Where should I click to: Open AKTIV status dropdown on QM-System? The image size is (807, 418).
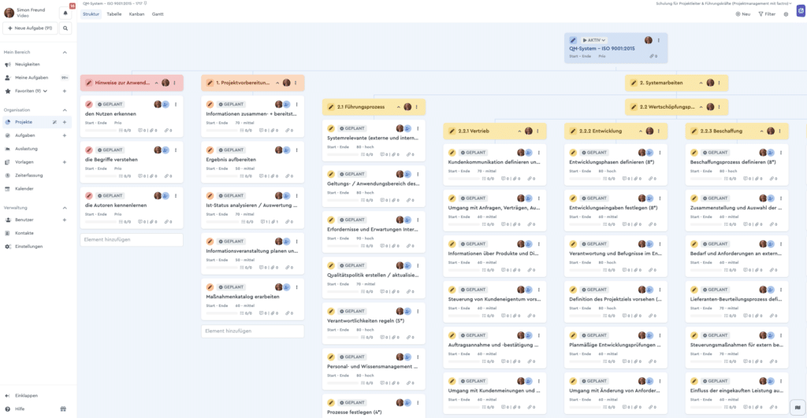point(594,40)
